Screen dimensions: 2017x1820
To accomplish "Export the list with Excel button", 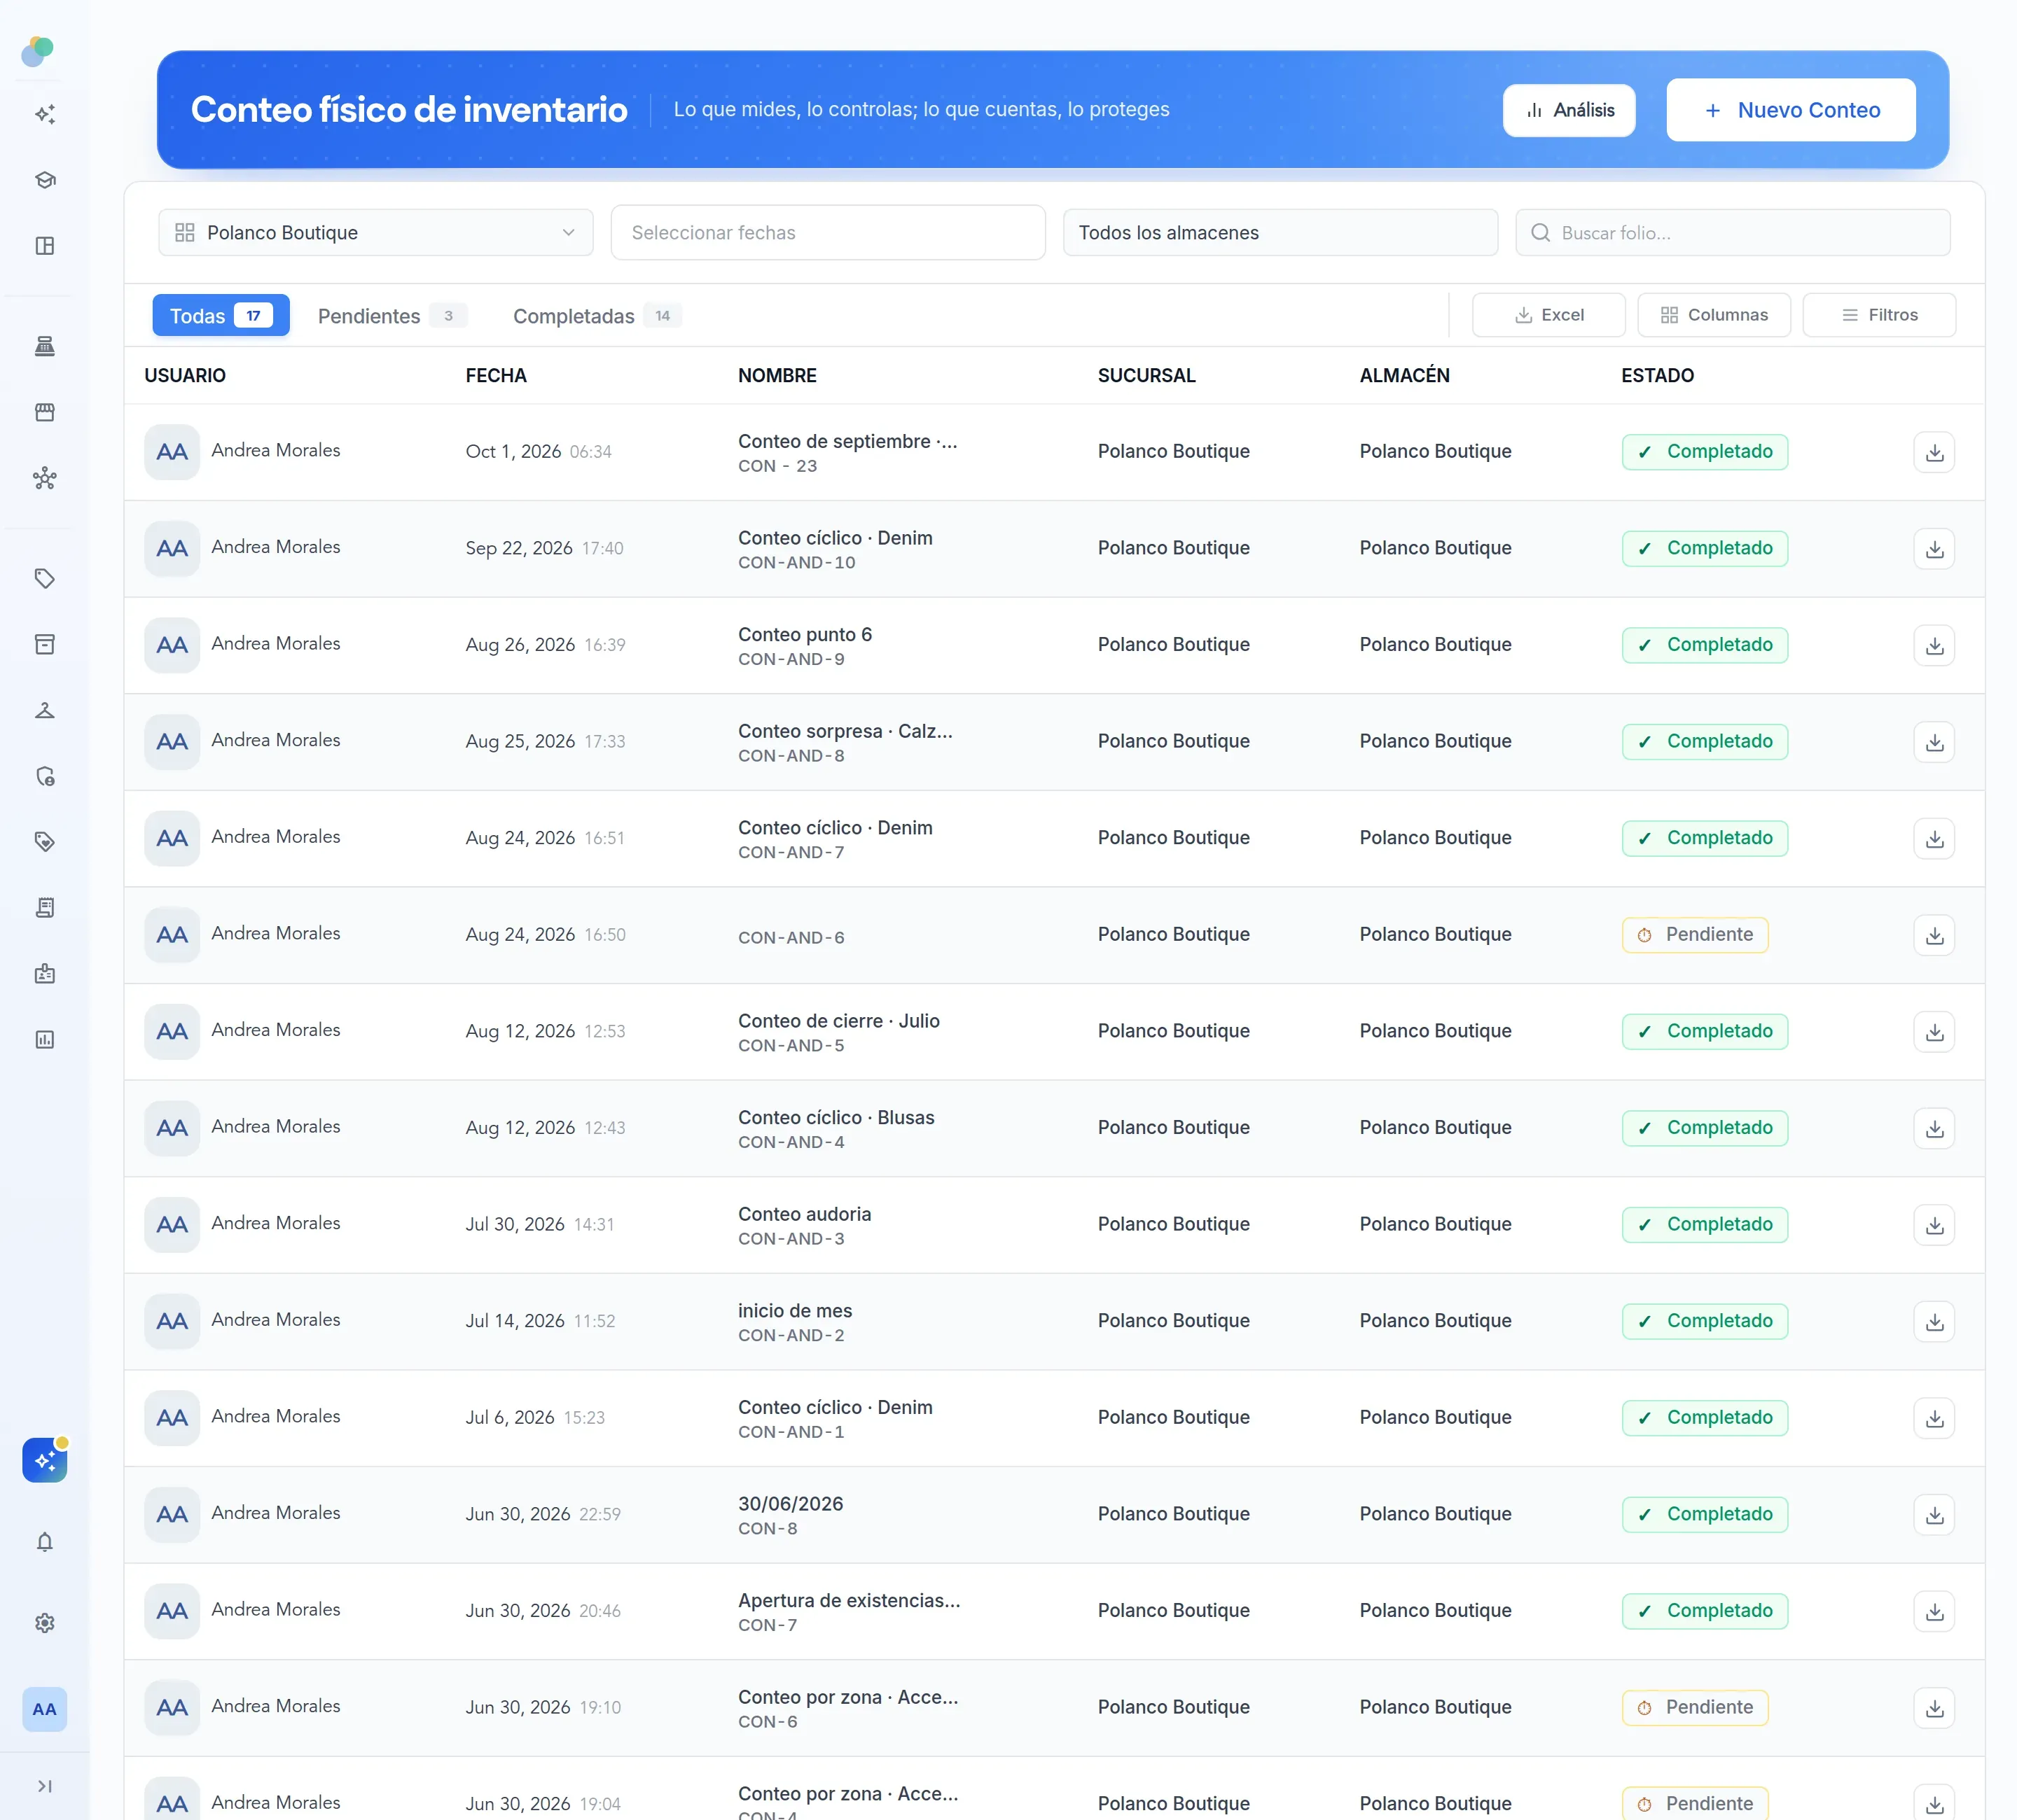I will click(x=1548, y=315).
